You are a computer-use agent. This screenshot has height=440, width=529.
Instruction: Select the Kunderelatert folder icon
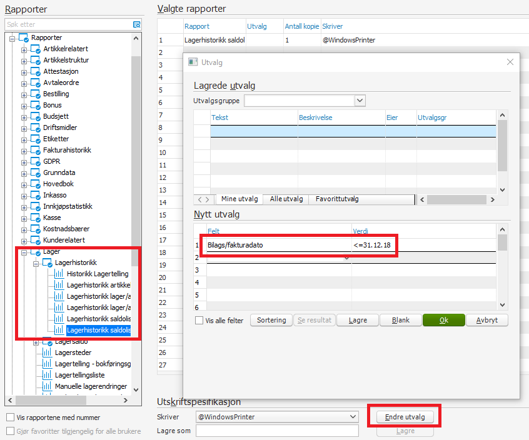(x=36, y=241)
